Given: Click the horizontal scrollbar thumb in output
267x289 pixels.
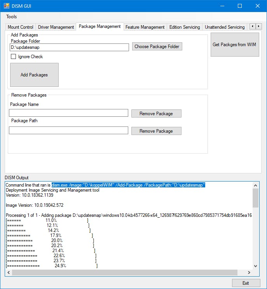Looking at the screenshot, I should (x=125, y=272).
